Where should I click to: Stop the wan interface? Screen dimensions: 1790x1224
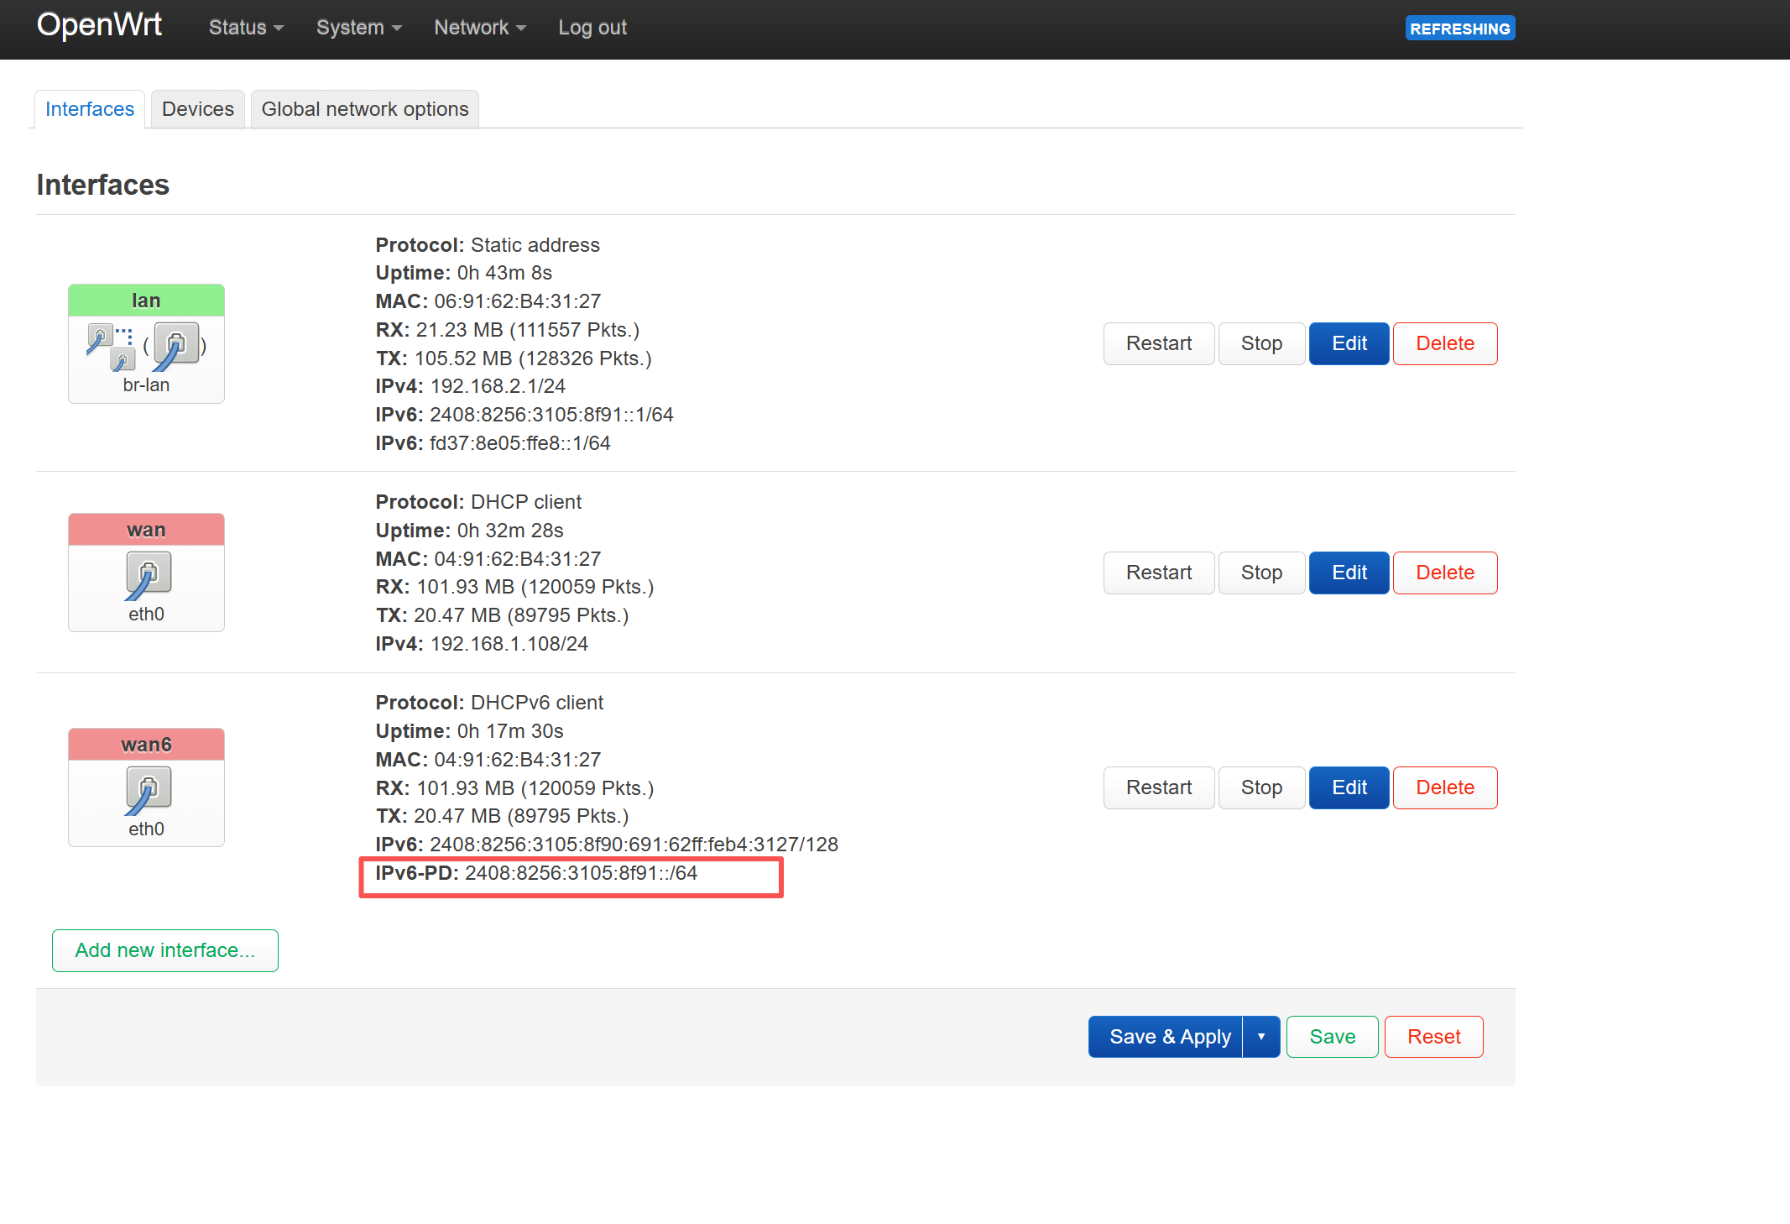[1260, 573]
